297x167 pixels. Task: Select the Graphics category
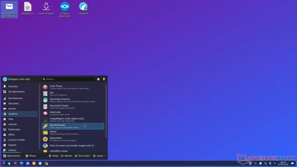(19, 114)
